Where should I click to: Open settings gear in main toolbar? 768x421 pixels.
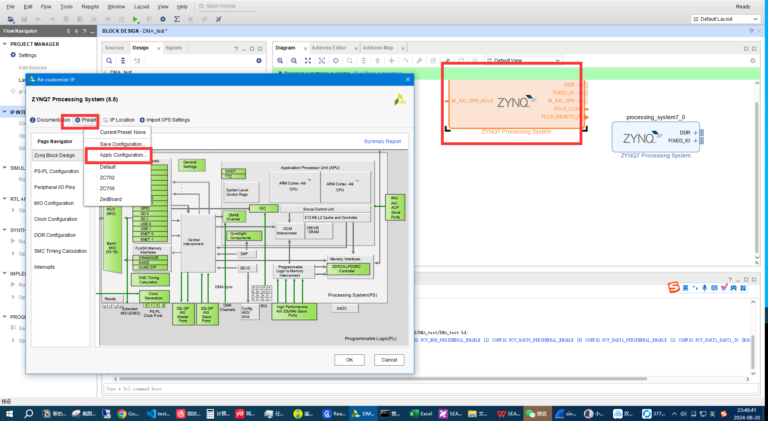click(163, 19)
